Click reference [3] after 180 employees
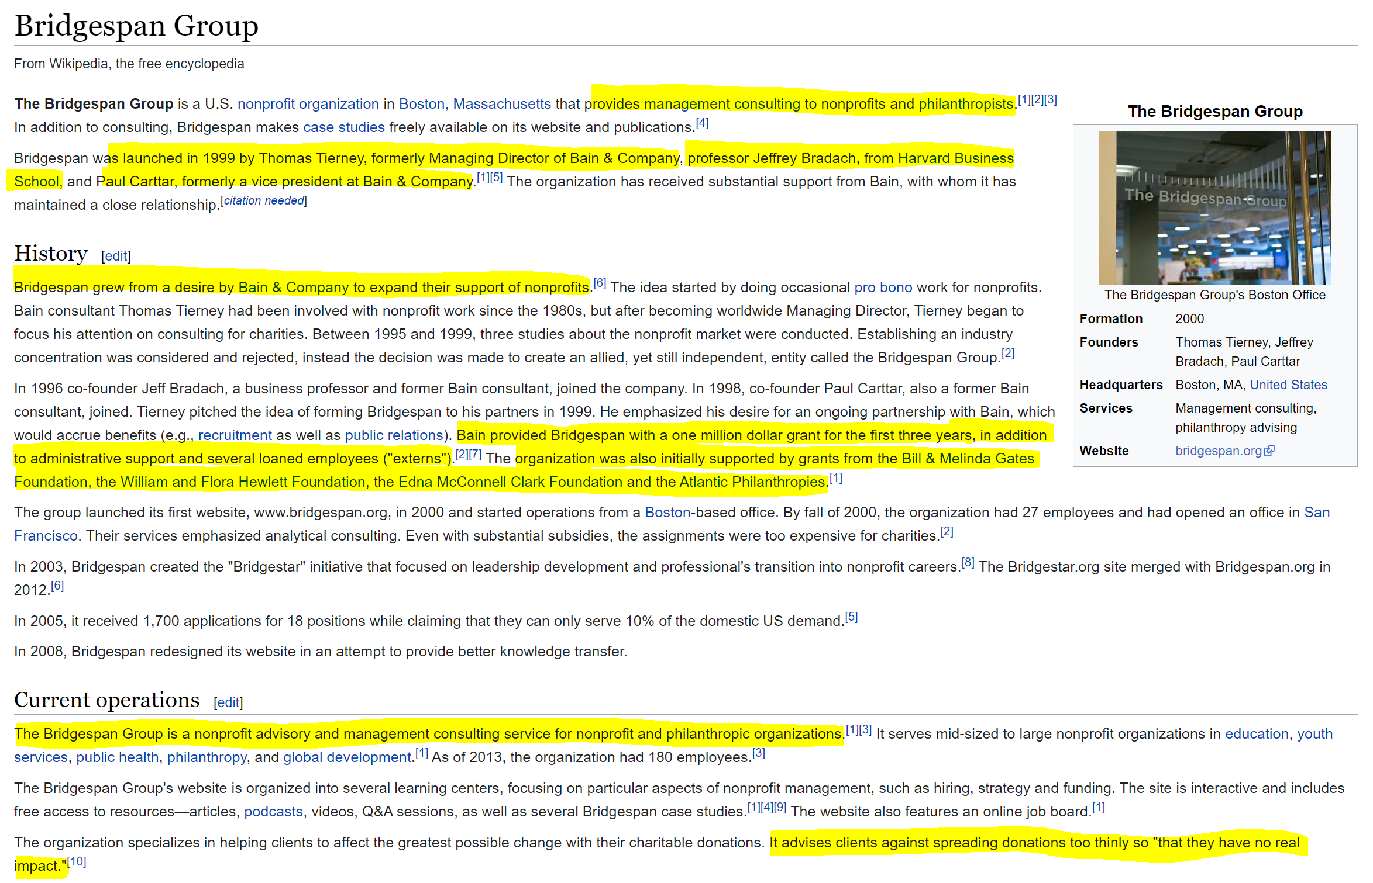Viewport: 1373px width, 883px height. (758, 753)
